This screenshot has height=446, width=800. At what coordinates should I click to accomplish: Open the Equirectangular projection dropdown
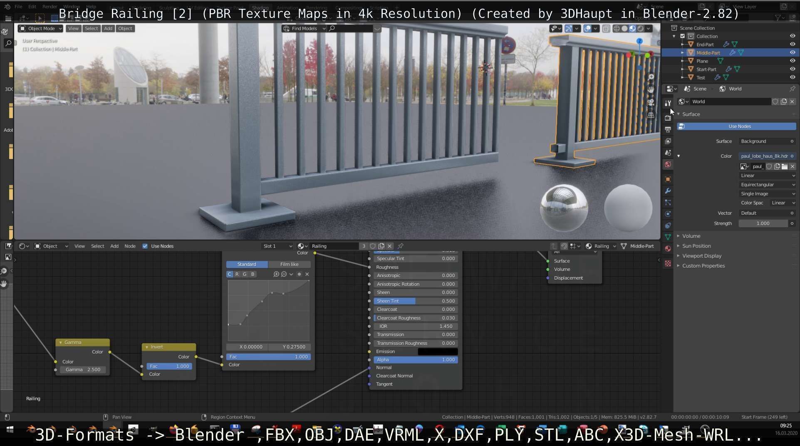point(768,185)
